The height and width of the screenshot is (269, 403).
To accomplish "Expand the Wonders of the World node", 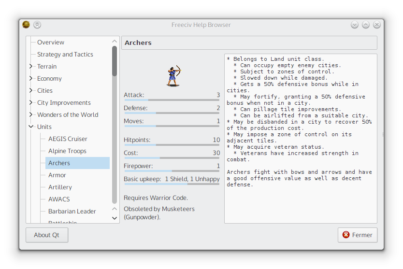I will pos(31,115).
